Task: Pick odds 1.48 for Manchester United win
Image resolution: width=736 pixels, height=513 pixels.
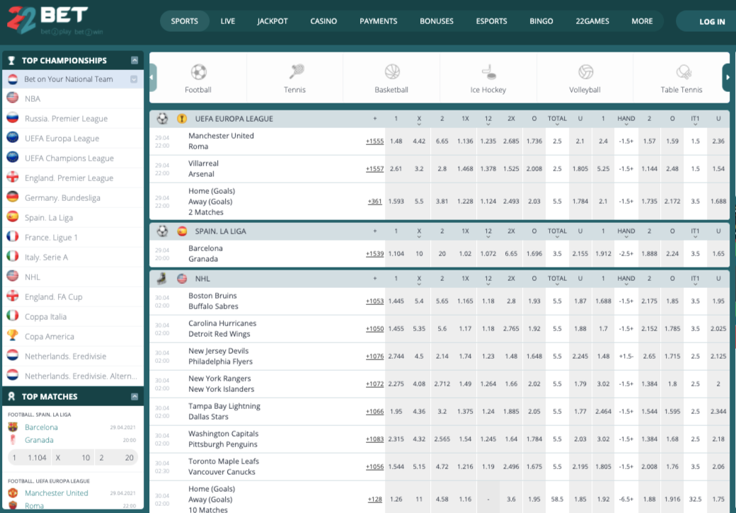Action: [x=396, y=142]
